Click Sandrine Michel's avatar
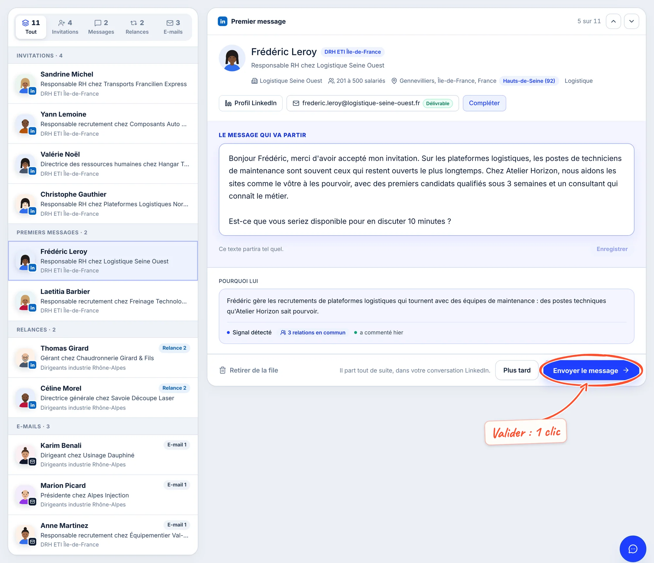This screenshot has height=563, width=654. click(x=26, y=84)
